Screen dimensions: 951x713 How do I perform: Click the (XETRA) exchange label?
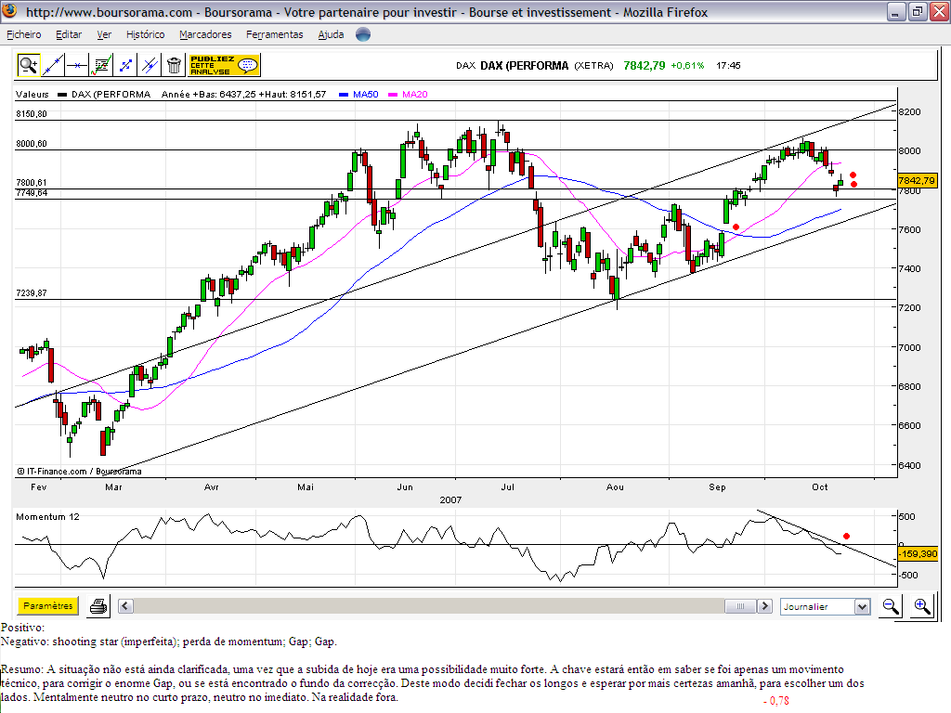593,66
